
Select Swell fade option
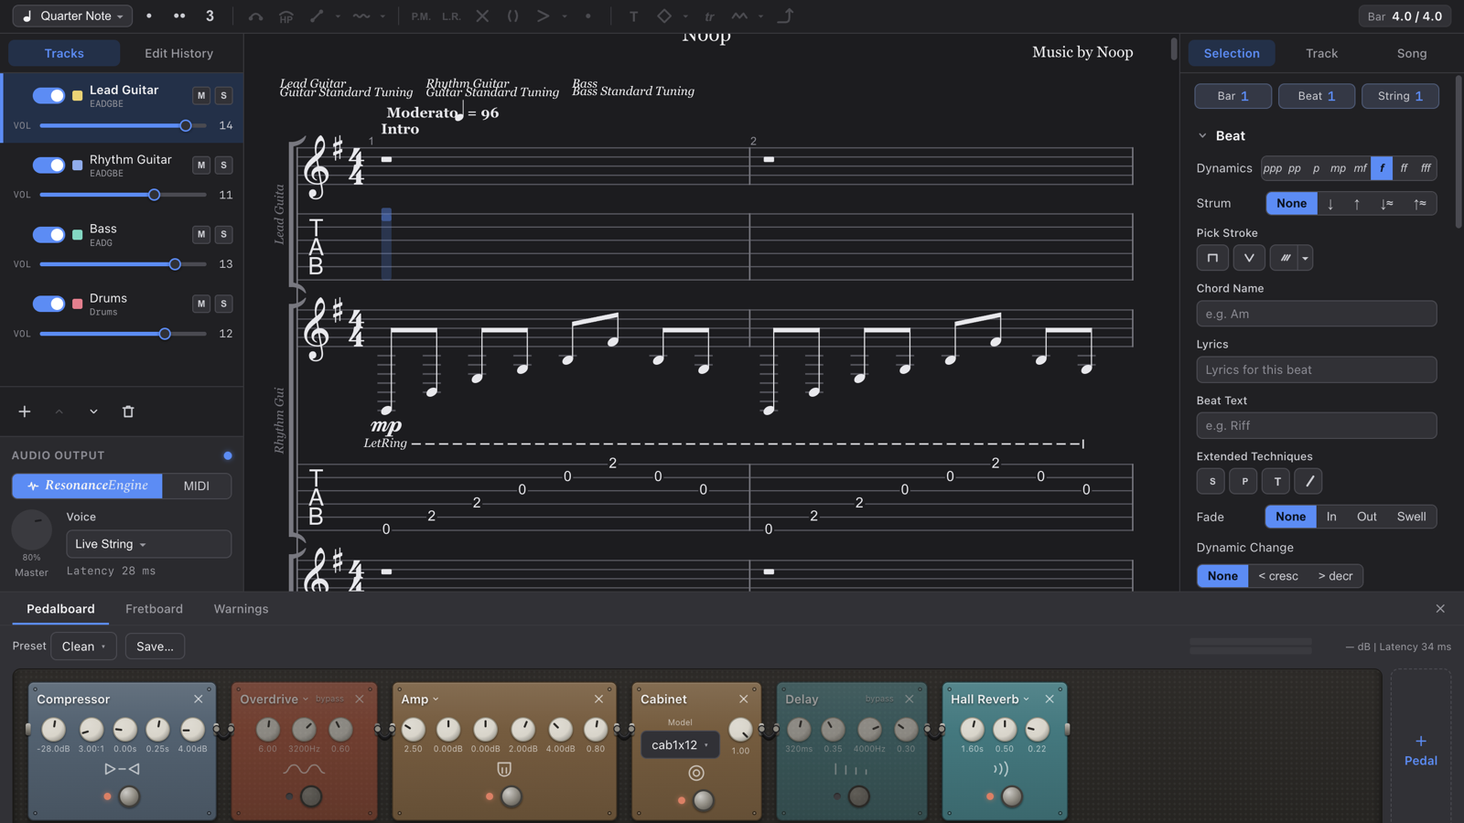pos(1411,517)
